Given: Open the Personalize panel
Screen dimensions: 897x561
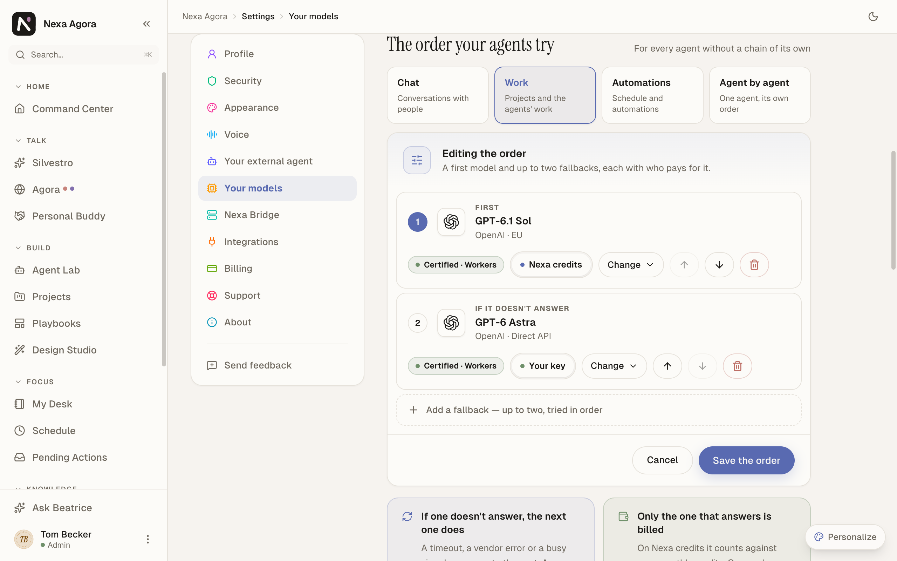Looking at the screenshot, I should click(845, 537).
